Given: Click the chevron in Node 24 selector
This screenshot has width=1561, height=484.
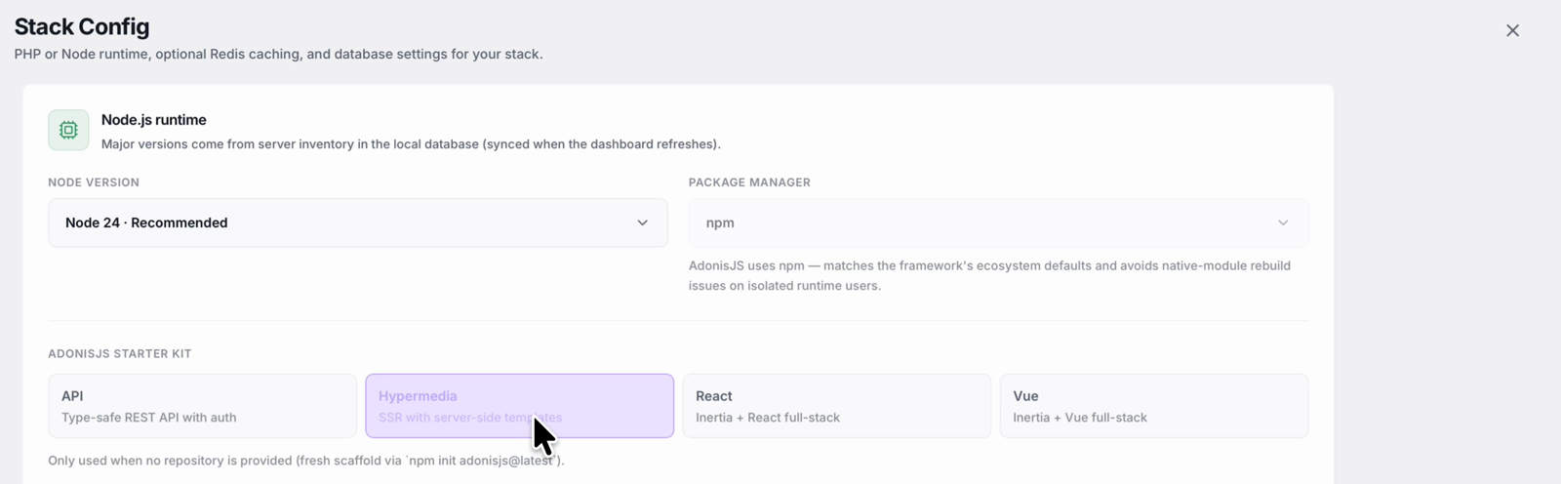Looking at the screenshot, I should pos(642,222).
